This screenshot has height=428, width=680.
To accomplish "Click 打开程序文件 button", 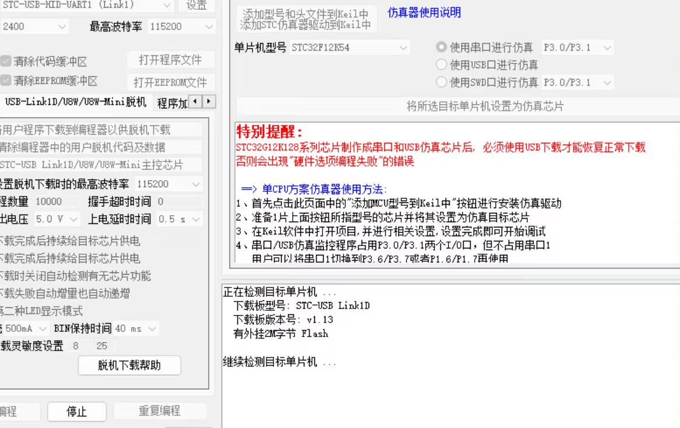I will click(170, 60).
